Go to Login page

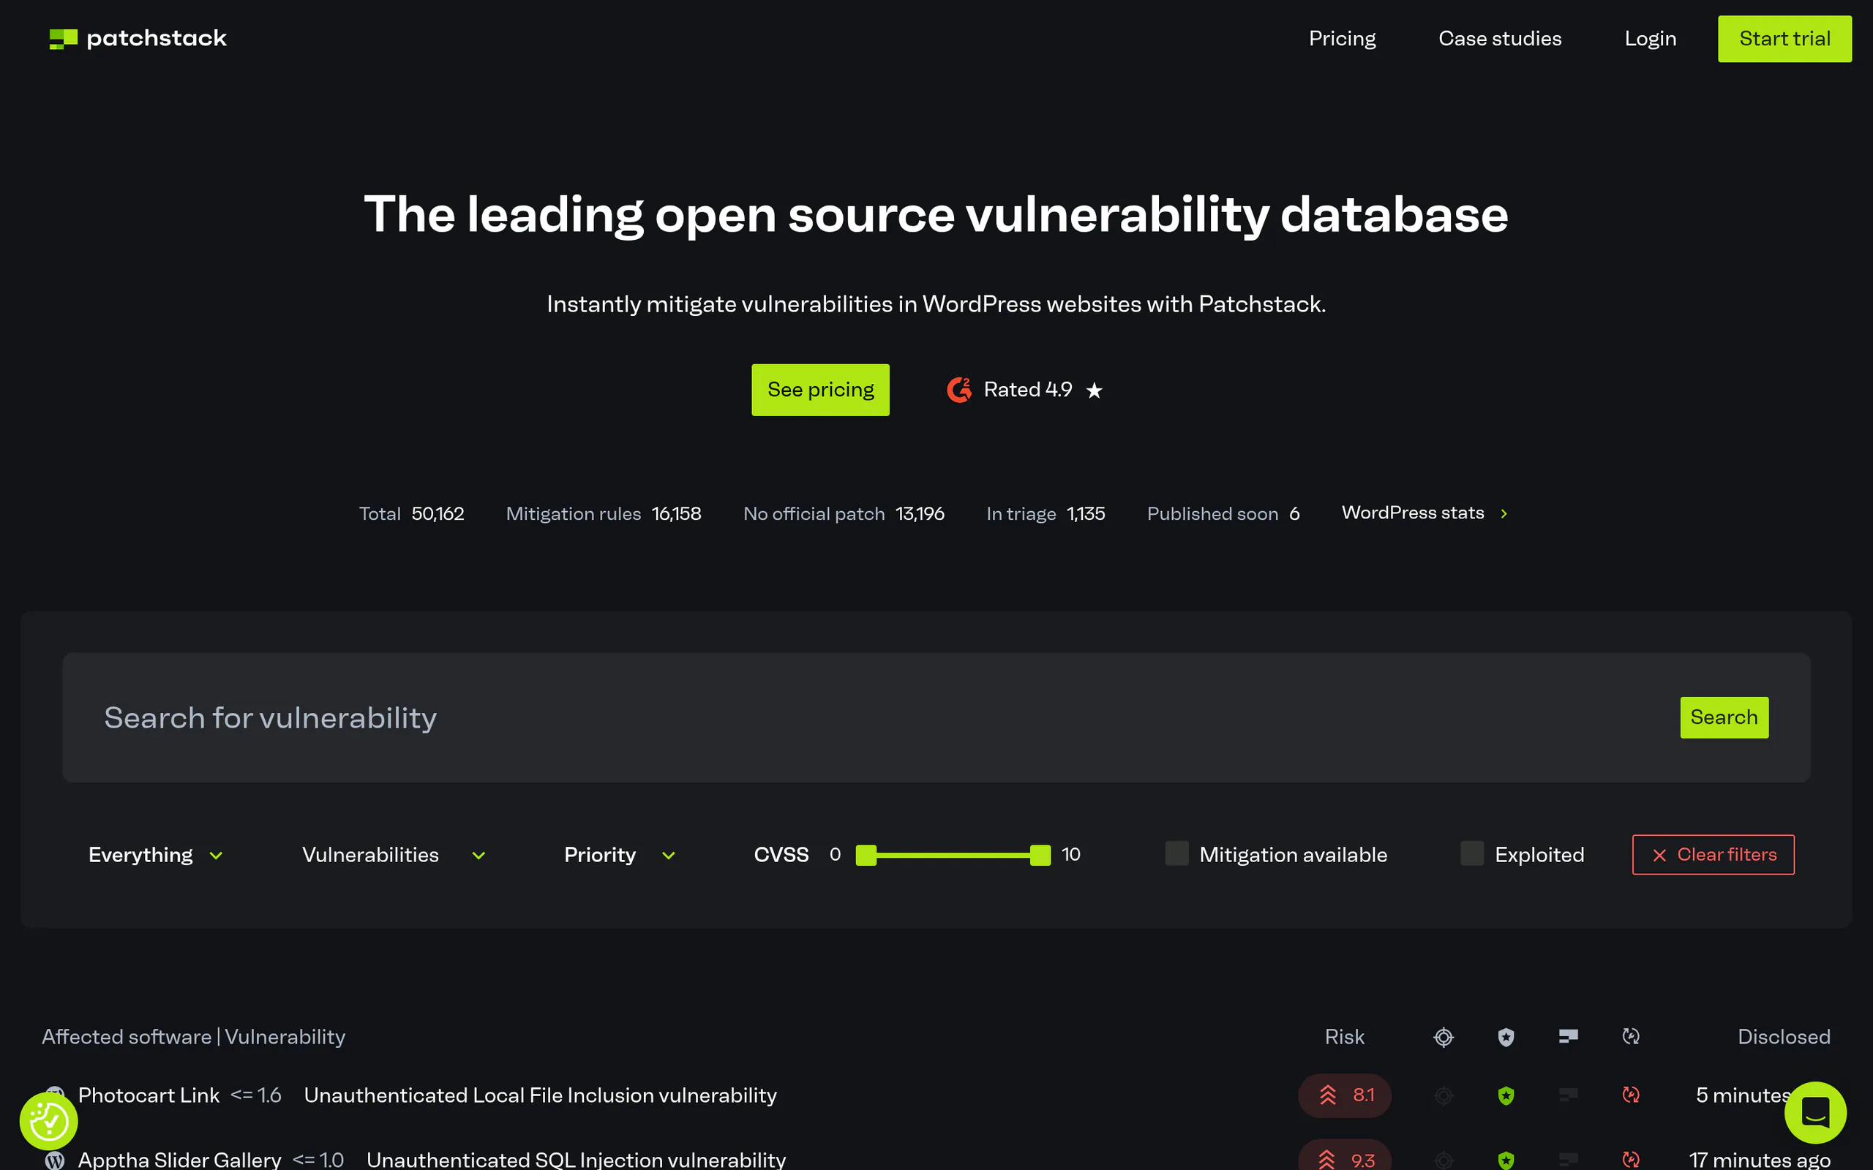pos(1650,39)
